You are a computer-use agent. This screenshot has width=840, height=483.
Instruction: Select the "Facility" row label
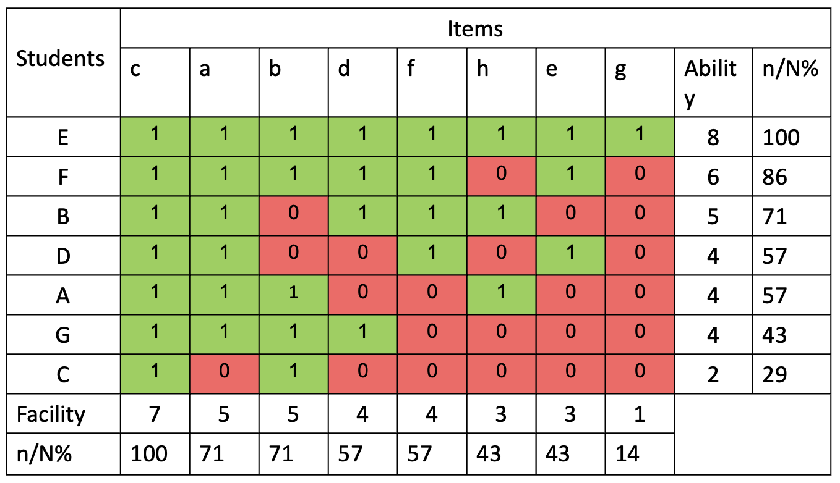coord(51,414)
